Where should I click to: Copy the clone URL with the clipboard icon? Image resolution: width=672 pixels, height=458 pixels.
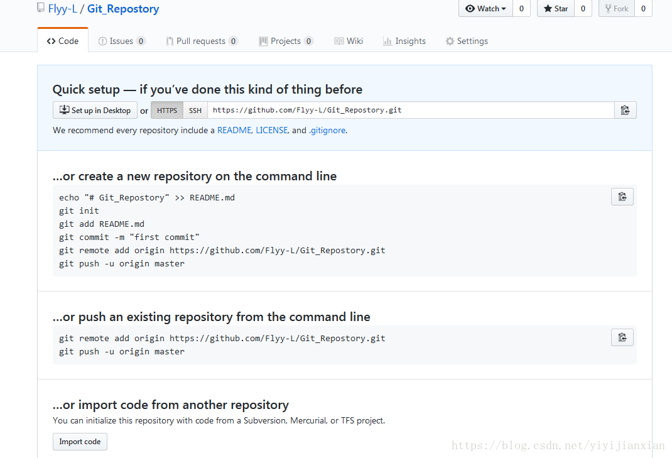626,110
